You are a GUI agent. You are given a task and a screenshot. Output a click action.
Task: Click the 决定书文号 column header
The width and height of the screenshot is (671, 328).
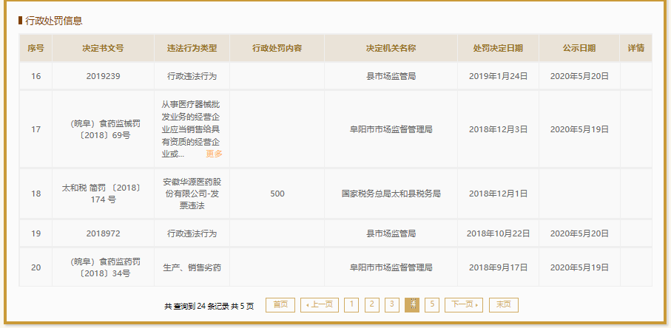pos(103,48)
